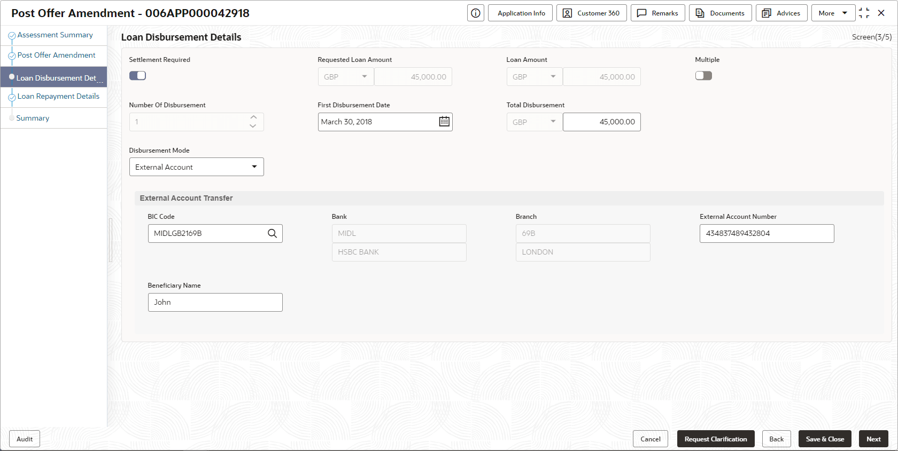Viewport: 898px width, 451px height.
Task: Click the HSBC BANK name field
Action: click(399, 252)
